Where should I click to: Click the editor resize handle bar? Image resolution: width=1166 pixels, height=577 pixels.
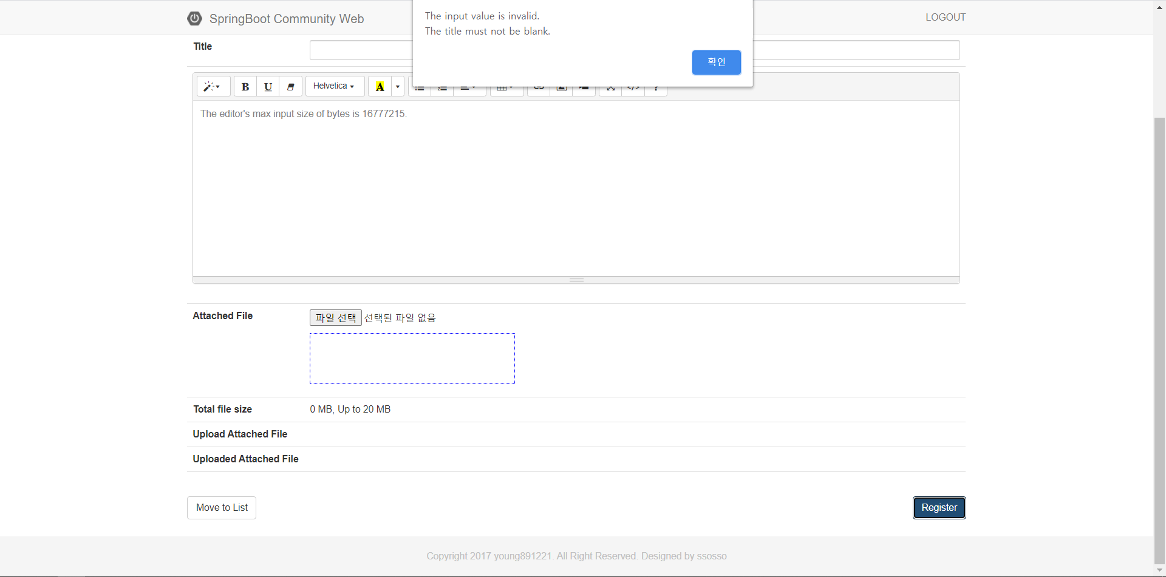pyautogui.click(x=576, y=280)
